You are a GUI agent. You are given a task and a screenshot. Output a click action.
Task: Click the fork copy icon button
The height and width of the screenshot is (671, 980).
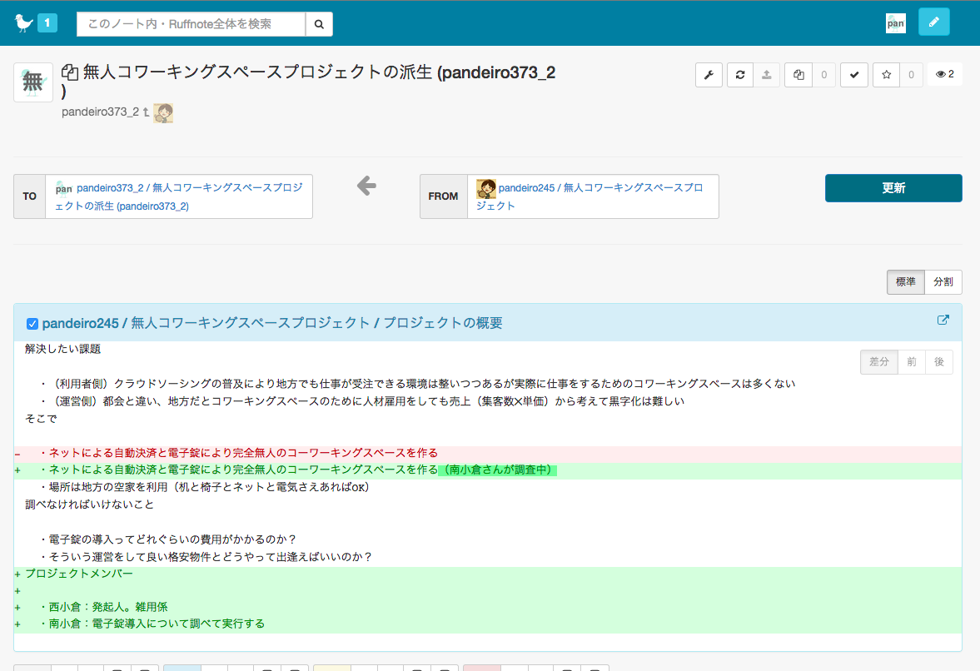(798, 75)
